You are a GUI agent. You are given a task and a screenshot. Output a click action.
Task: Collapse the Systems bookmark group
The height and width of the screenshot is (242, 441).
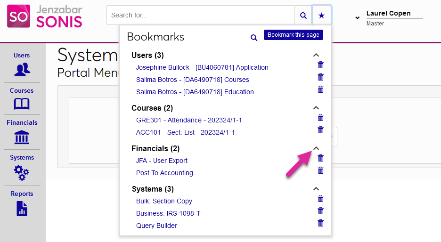coord(316,189)
